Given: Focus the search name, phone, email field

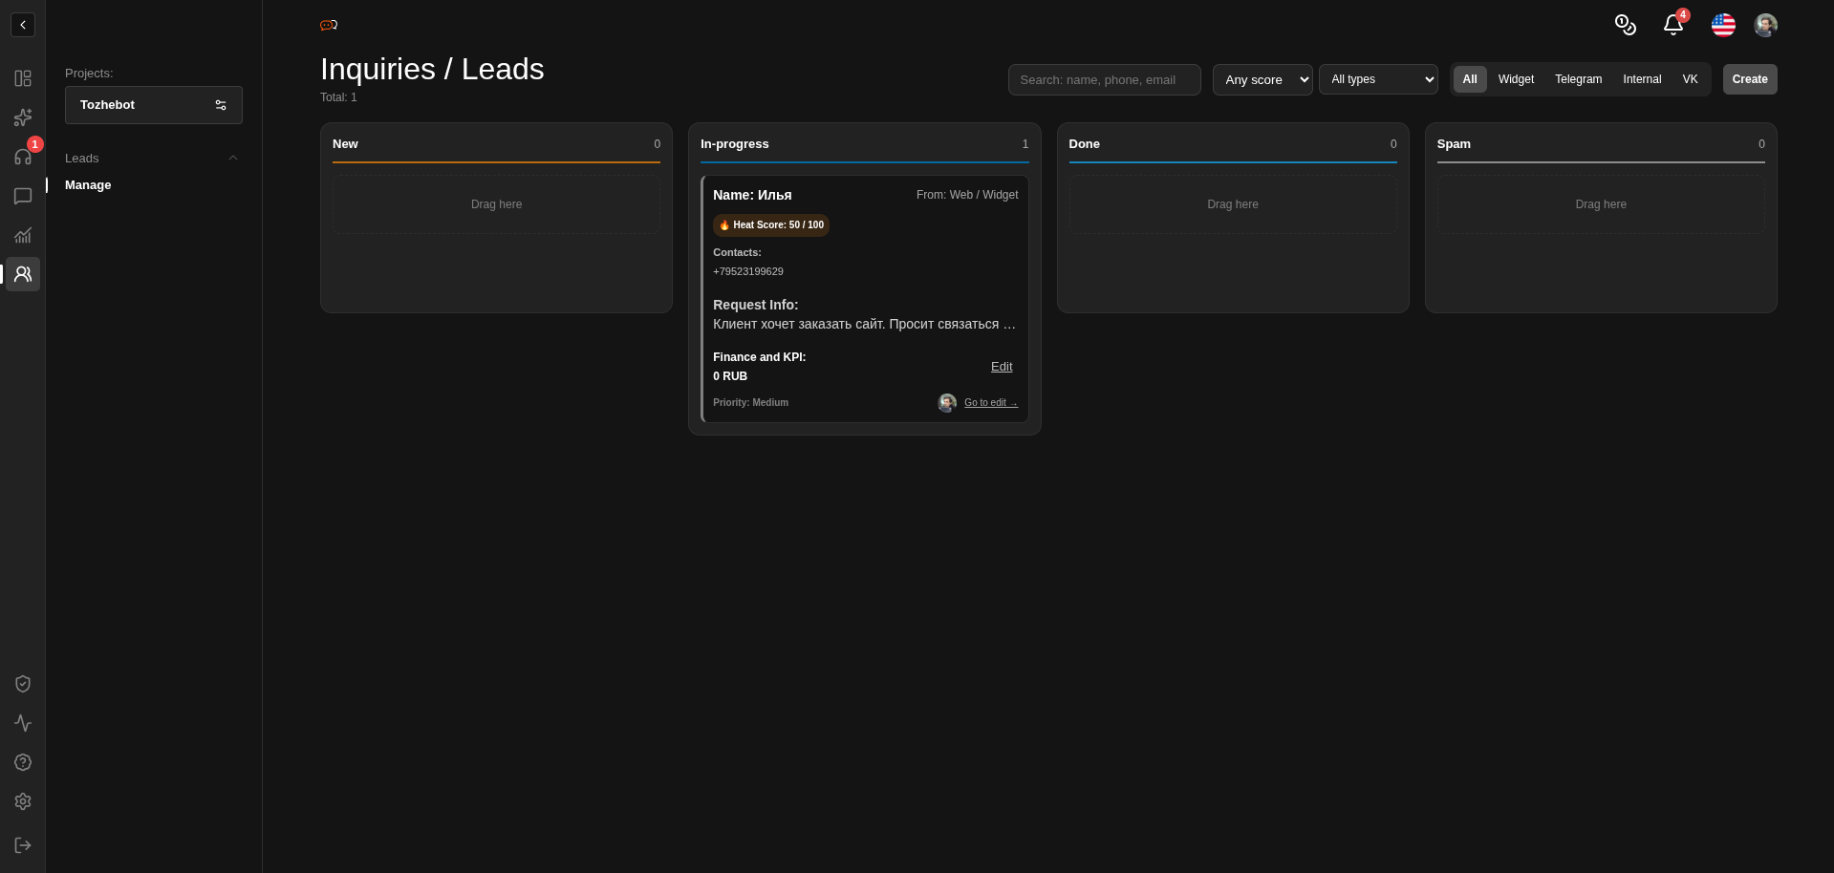Looking at the screenshot, I should click(1105, 80).
